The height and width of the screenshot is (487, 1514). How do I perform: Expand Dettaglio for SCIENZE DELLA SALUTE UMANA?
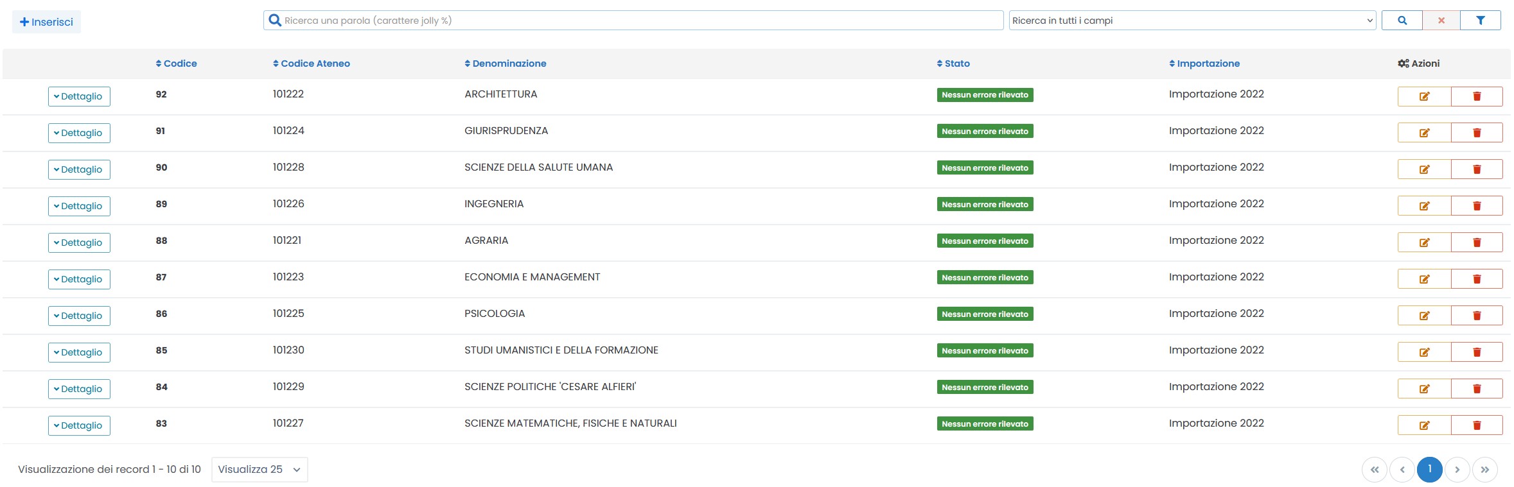tap(79, 169)
